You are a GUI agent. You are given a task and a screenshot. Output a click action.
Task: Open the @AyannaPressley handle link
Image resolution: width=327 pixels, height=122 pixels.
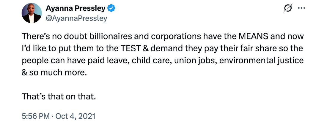click(76, 18)
